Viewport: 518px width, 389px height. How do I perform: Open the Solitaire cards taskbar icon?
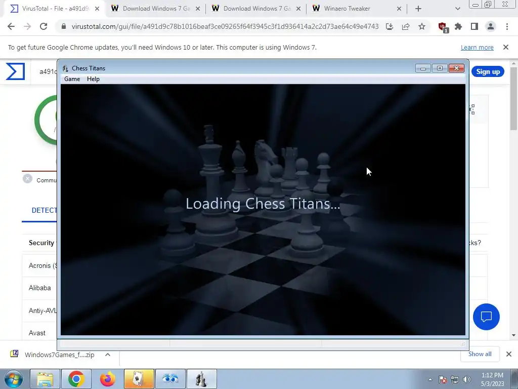point(139,379)
